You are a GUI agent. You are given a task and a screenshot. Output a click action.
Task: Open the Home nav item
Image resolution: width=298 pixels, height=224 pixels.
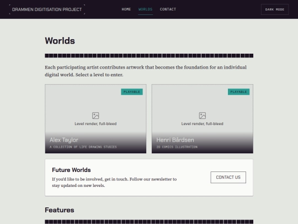click(x=126, y=9)
